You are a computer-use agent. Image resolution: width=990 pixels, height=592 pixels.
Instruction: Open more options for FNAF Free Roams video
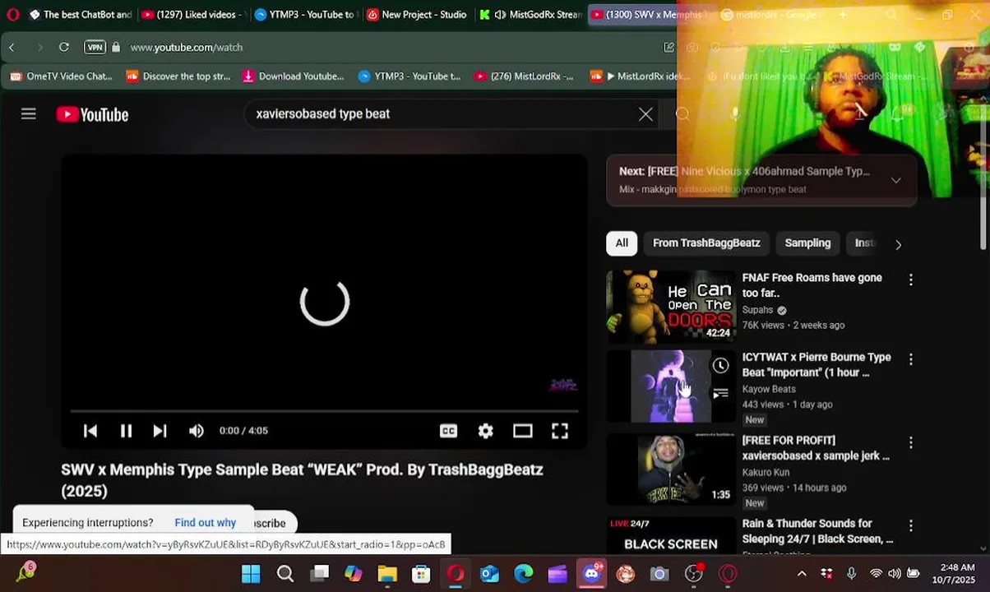(x=910, y=280)
